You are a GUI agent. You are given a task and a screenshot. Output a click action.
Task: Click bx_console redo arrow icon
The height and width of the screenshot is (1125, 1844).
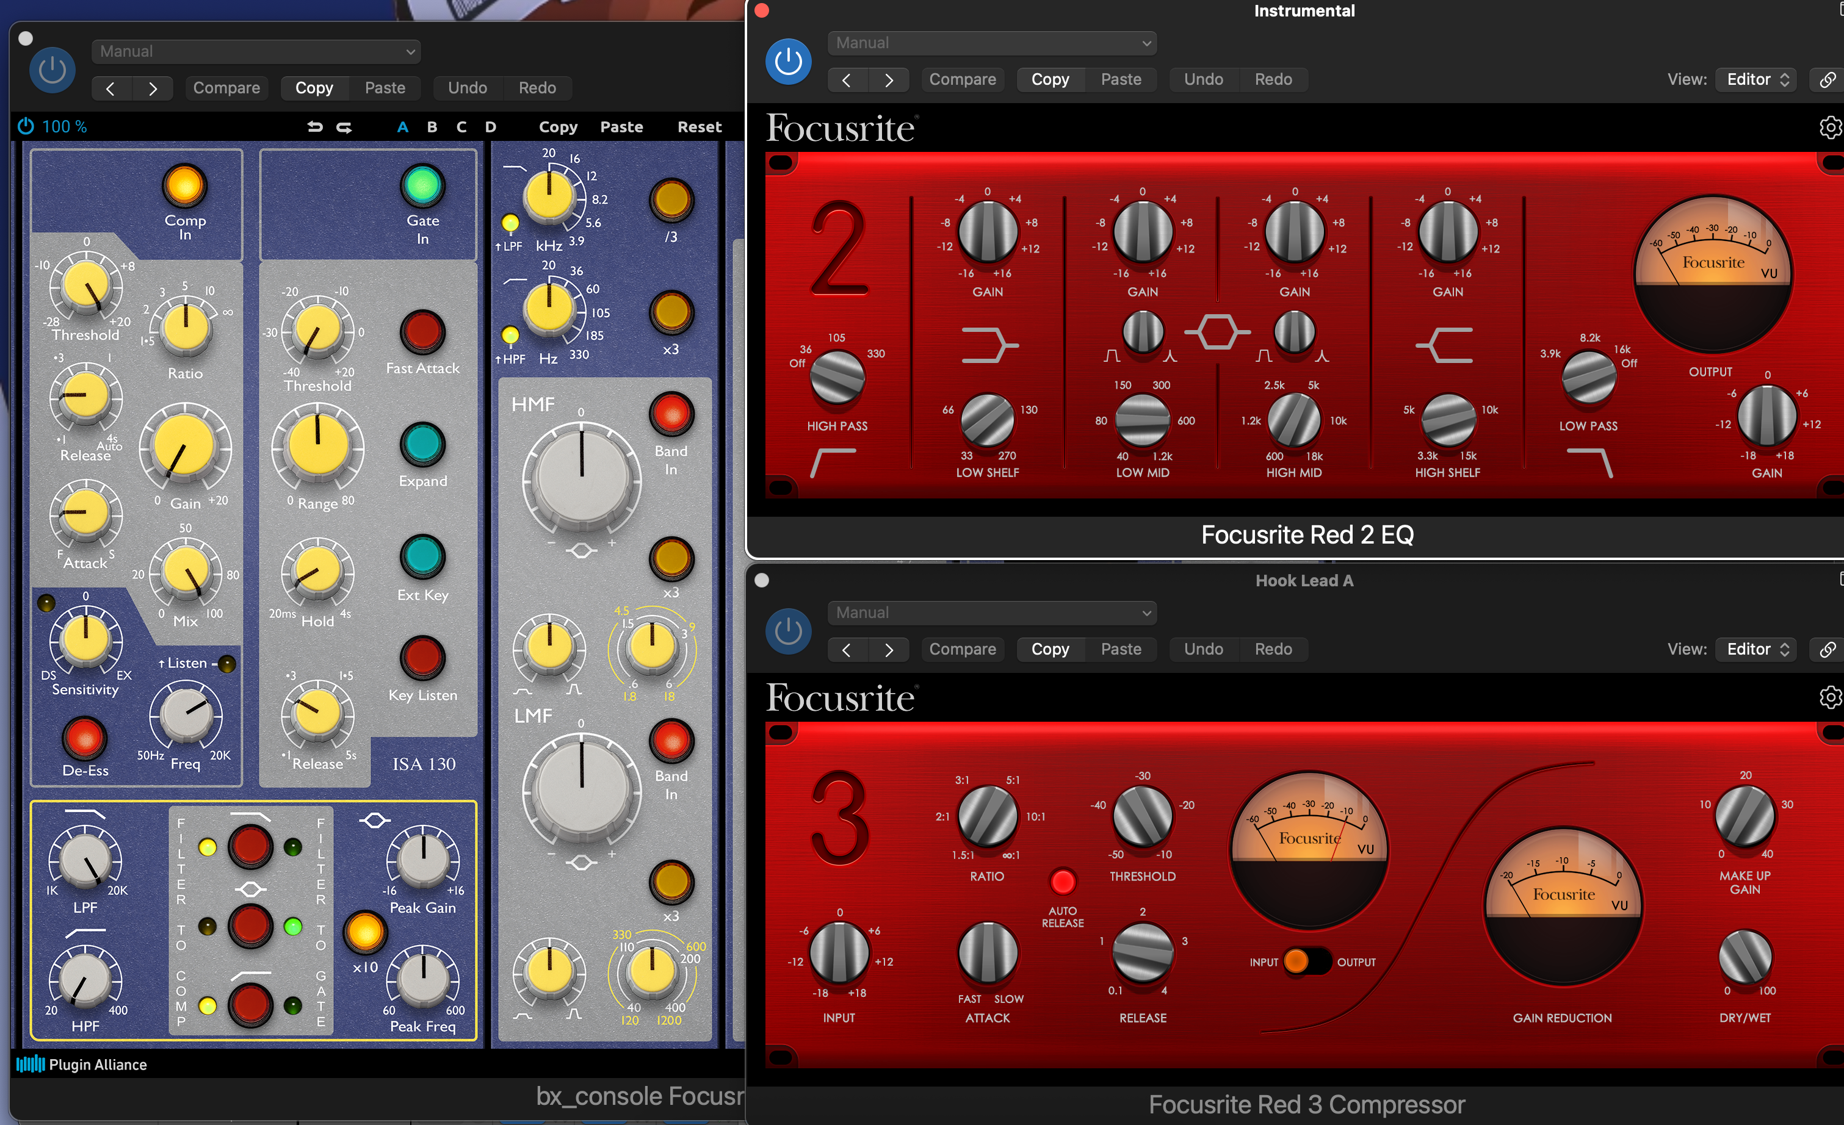[x=344, y=127]
